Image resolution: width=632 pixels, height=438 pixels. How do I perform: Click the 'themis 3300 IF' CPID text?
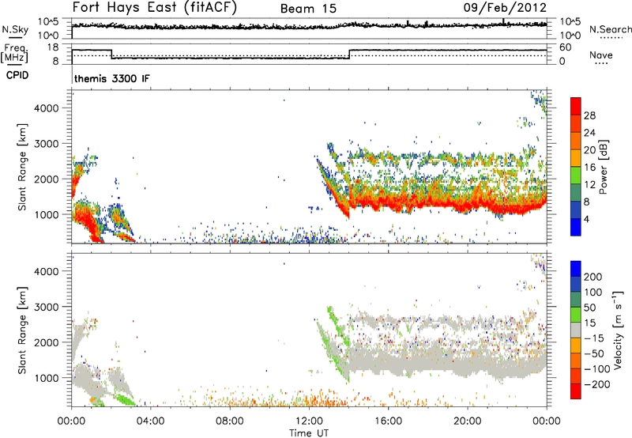[x=111, y=78]
